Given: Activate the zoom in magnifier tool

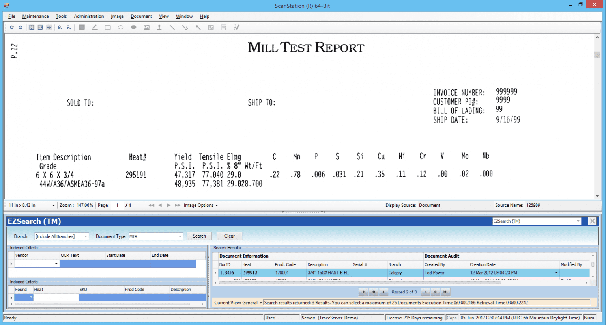Looking at the screenshot, I should pyautogui.click(x=60, y=27).
